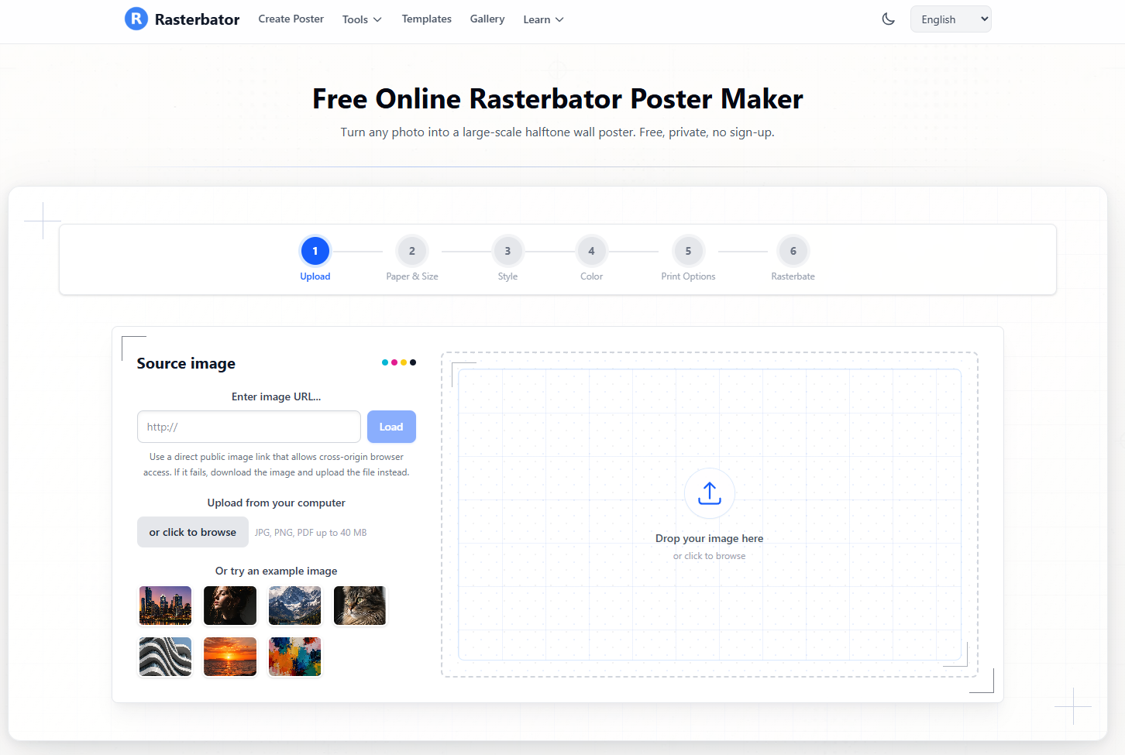Open the English language selector

click(x=951, y=19)
